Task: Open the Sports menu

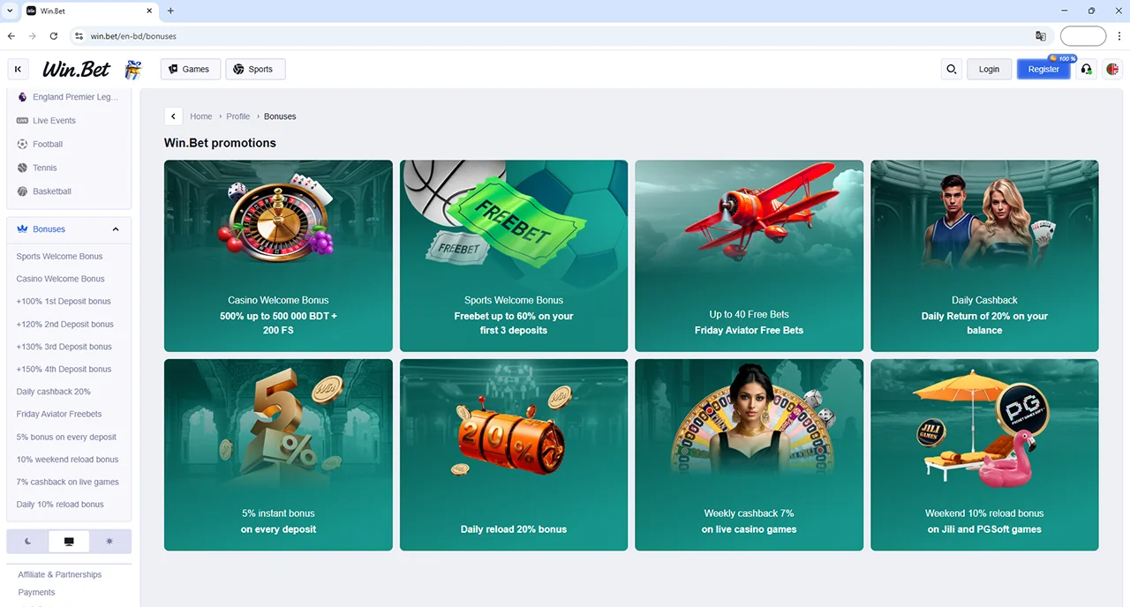Action: (255, 69)
